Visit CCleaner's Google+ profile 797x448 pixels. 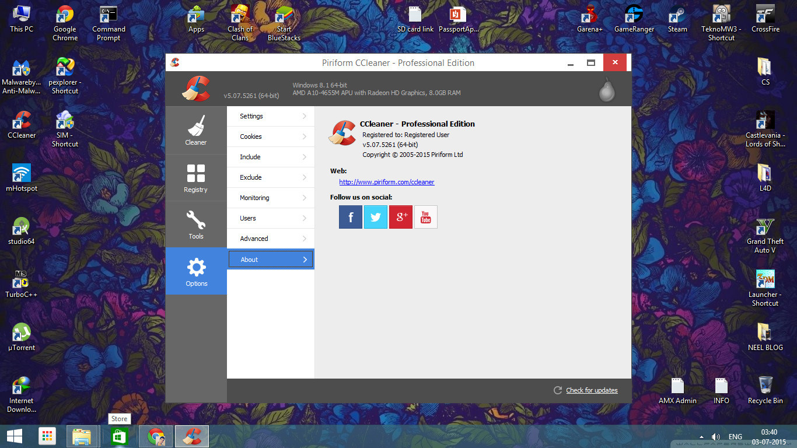[400, 216]
